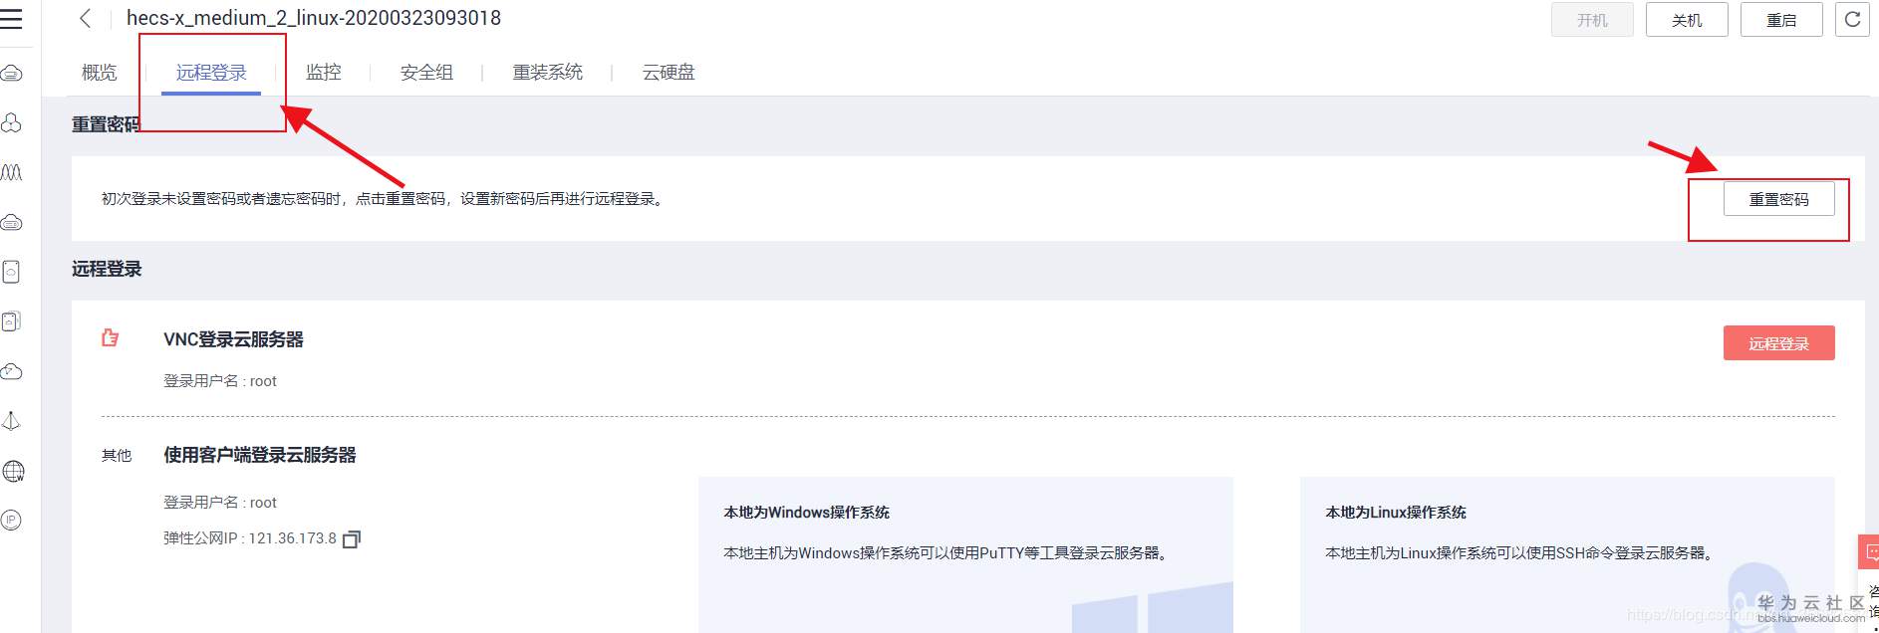Click the 重置密码 button
The image size is (1879, 633).
pyautogui.click(x=1779, y=199)
